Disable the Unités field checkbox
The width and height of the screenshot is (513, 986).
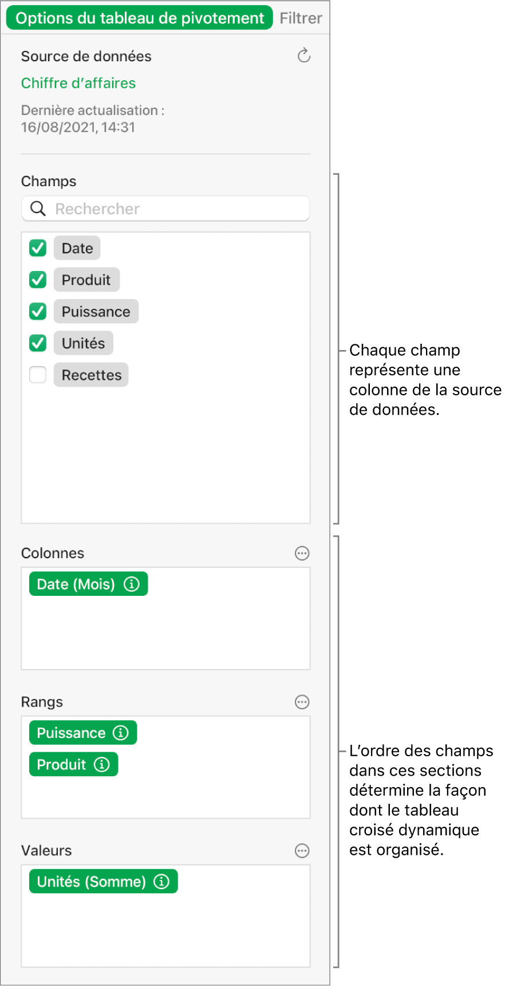(x=37, y=343)
